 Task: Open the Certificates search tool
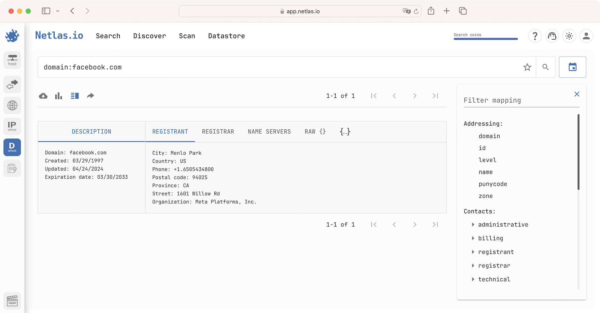pos(12,168)
